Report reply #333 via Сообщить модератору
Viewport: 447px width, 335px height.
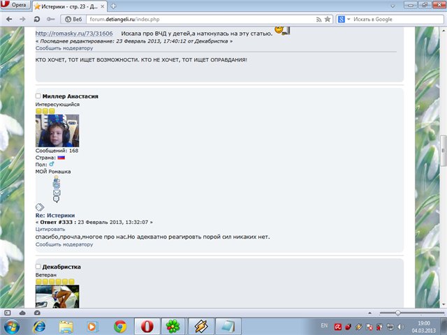[64, 244]
